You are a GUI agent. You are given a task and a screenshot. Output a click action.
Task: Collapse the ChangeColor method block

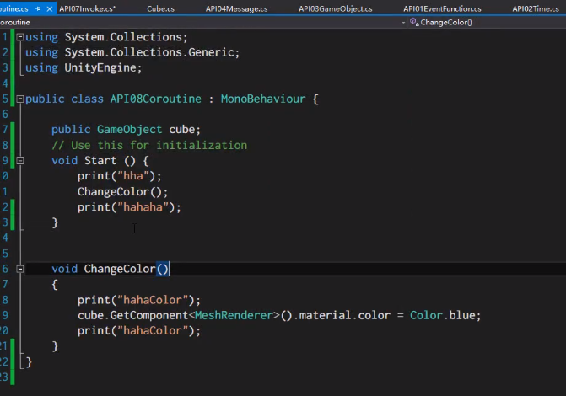(x=20, y=269)
